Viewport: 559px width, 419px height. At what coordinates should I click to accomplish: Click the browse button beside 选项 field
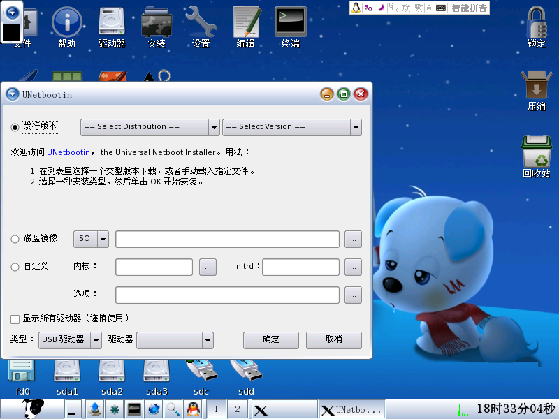pyautogui.click(x=353, y=295)
